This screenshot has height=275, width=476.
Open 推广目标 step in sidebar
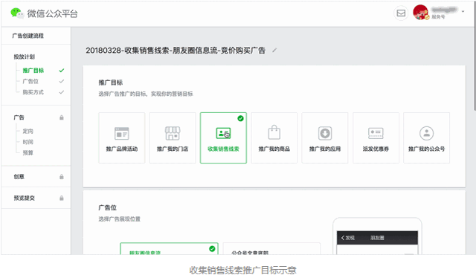click(33, 71)
